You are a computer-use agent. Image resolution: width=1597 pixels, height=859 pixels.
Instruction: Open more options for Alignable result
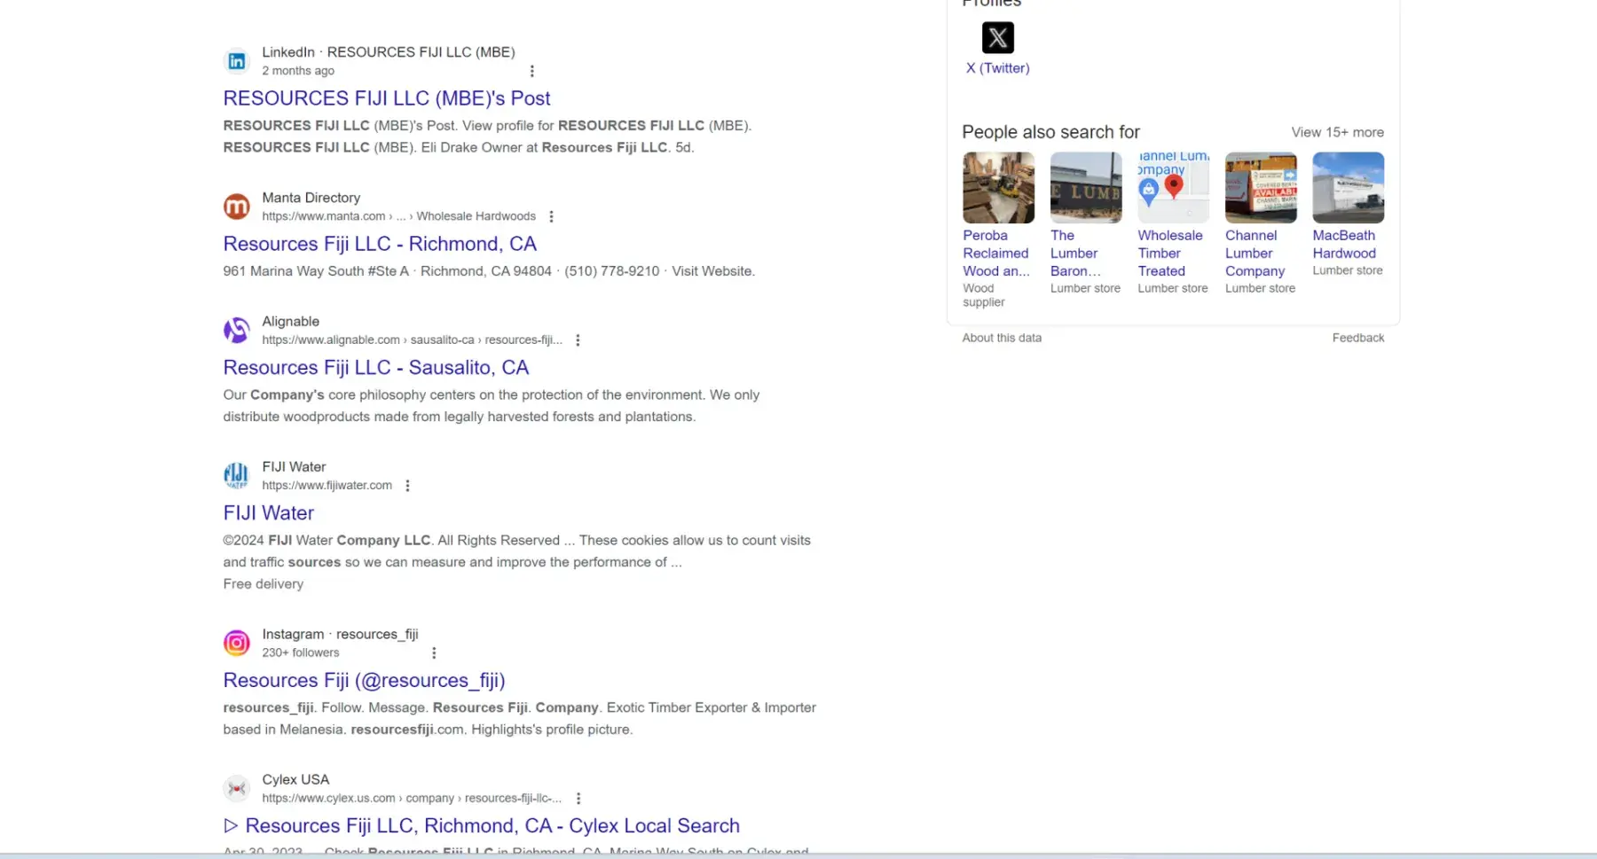point(578,340)
